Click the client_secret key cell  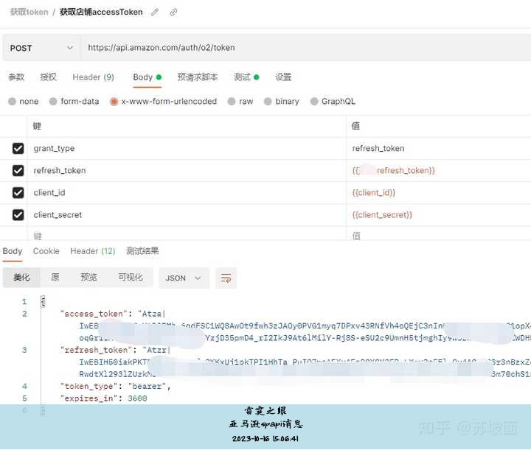pos(187,214)
